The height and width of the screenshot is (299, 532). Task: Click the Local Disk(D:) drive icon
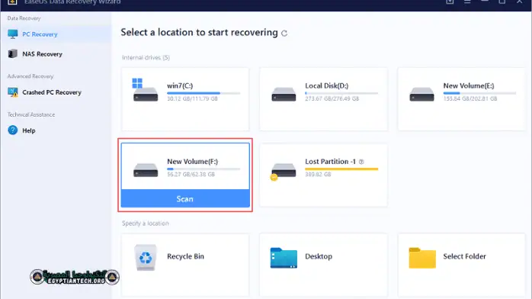click(284, 94)
